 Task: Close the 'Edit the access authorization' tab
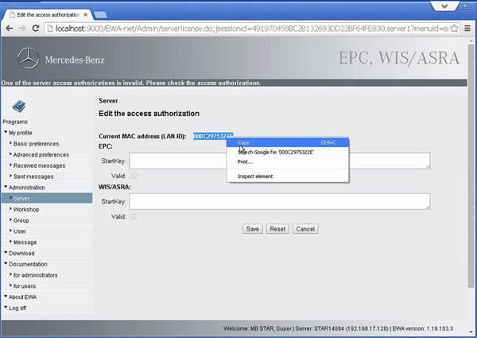86,14
